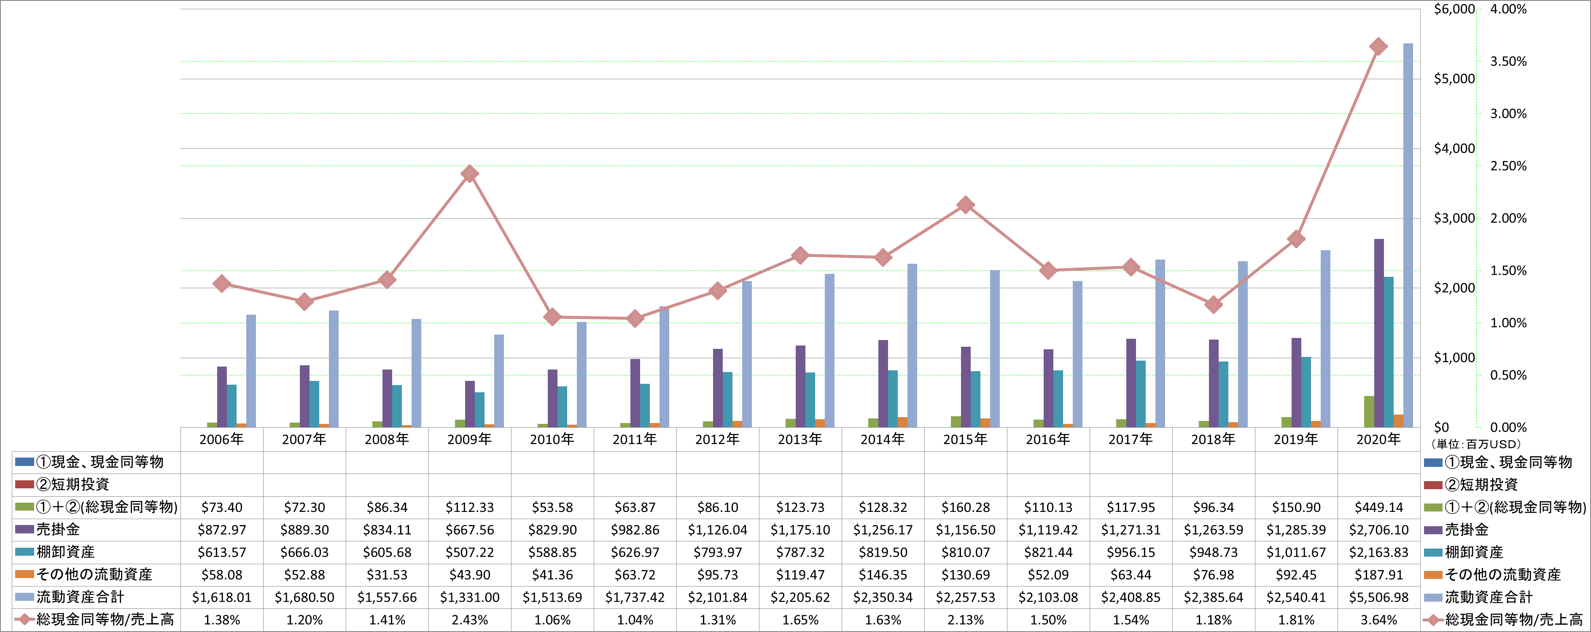Click 2011年 ratio value 1.04%

(x=635, y=620)
